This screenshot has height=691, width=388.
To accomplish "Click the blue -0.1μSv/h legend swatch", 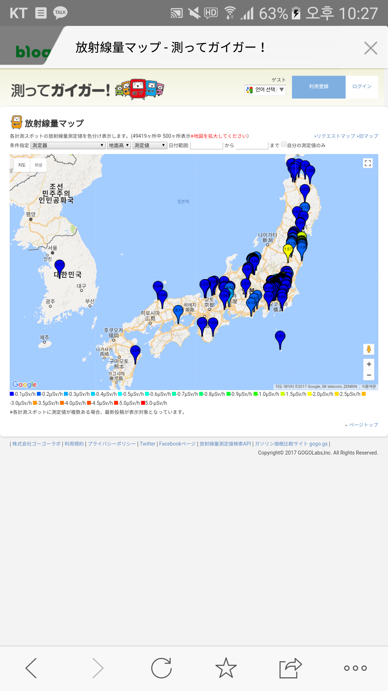I will (12, 394).
